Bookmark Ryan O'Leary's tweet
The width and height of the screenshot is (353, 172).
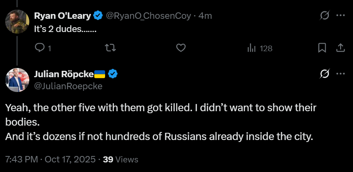tap(322, 48)
